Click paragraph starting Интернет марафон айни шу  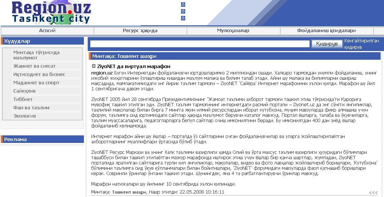pos(218,139)
